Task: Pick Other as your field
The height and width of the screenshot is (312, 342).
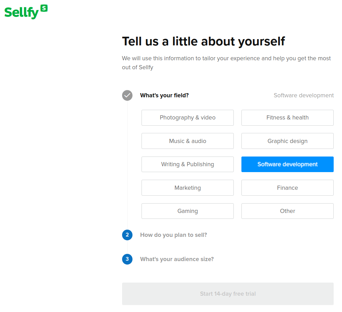Action: [x=287, y=211]
